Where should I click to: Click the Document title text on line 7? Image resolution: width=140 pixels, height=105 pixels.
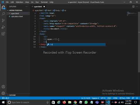pyautogui.click(x=55, y=29)
